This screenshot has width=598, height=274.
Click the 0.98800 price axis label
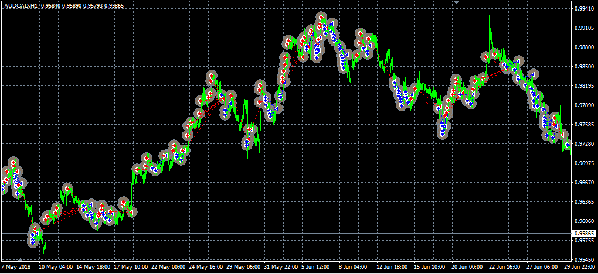(584, 47)
